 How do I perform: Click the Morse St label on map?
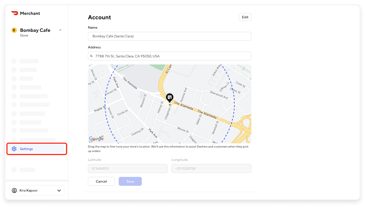pyautogui.click(x=183, y=129)
